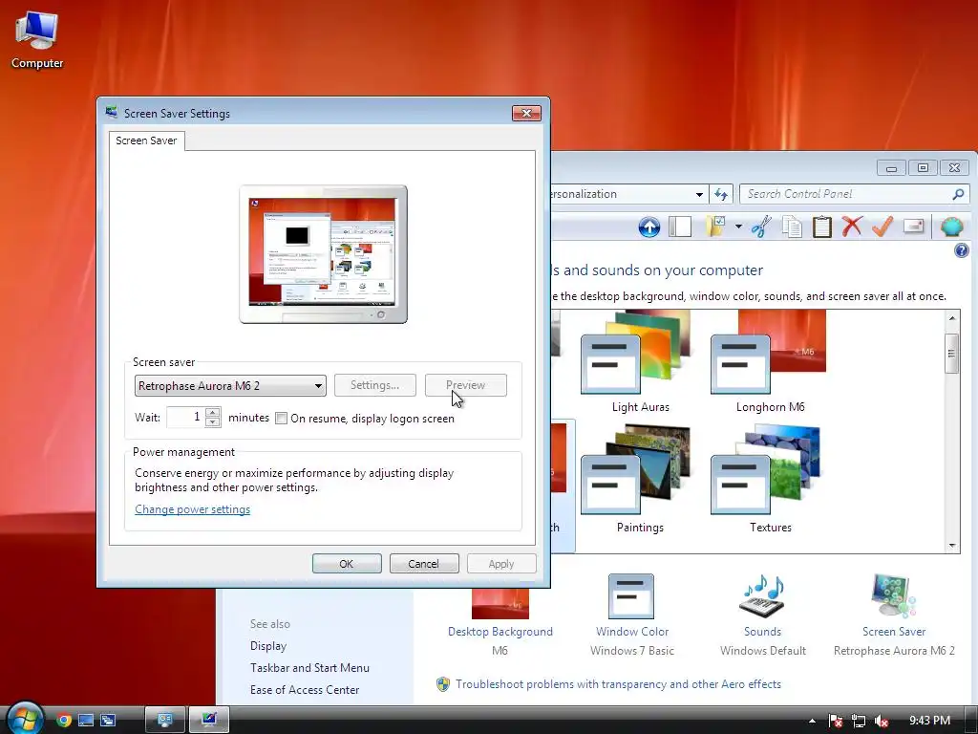Select the Textures theme
Image resolution: width=978 pixels, height=734 pixels.
pos(771,480)
